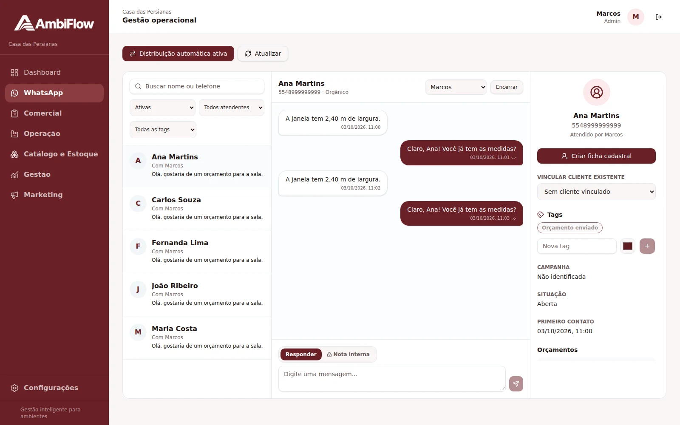This screenshot has height=425, width=680.
Task: Click the Marcos avatar circle
Action: coord(636,17)
